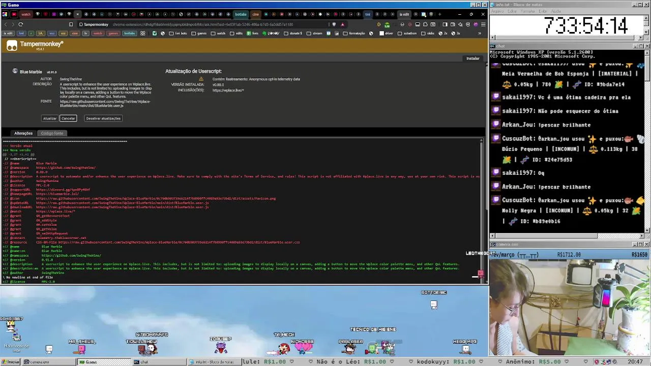This screenshot has height=366, width=651.
Task: Click the Brave rewards triangle icon
Action: [x=343, y=24]
